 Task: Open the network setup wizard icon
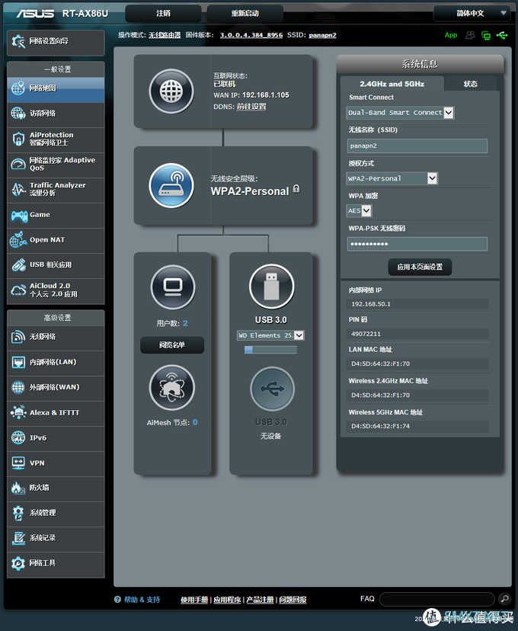[x=18, y=41]
